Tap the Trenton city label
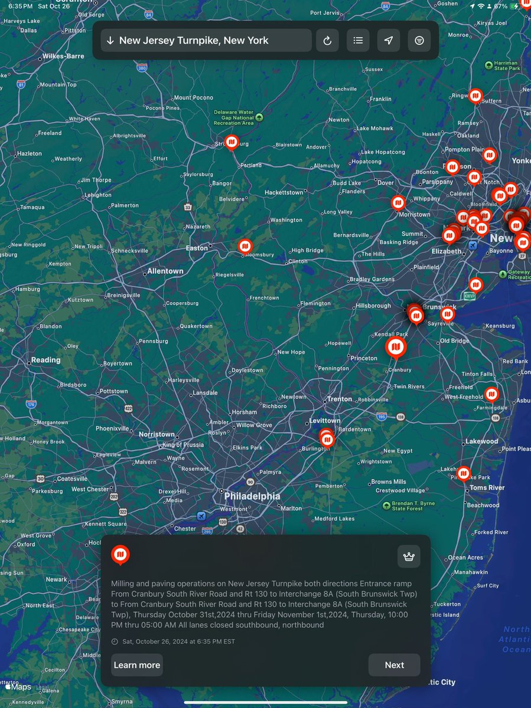Image resolution: width=531 pixels, height=708 pixels. pyautogui.click(x=340, y=399)
